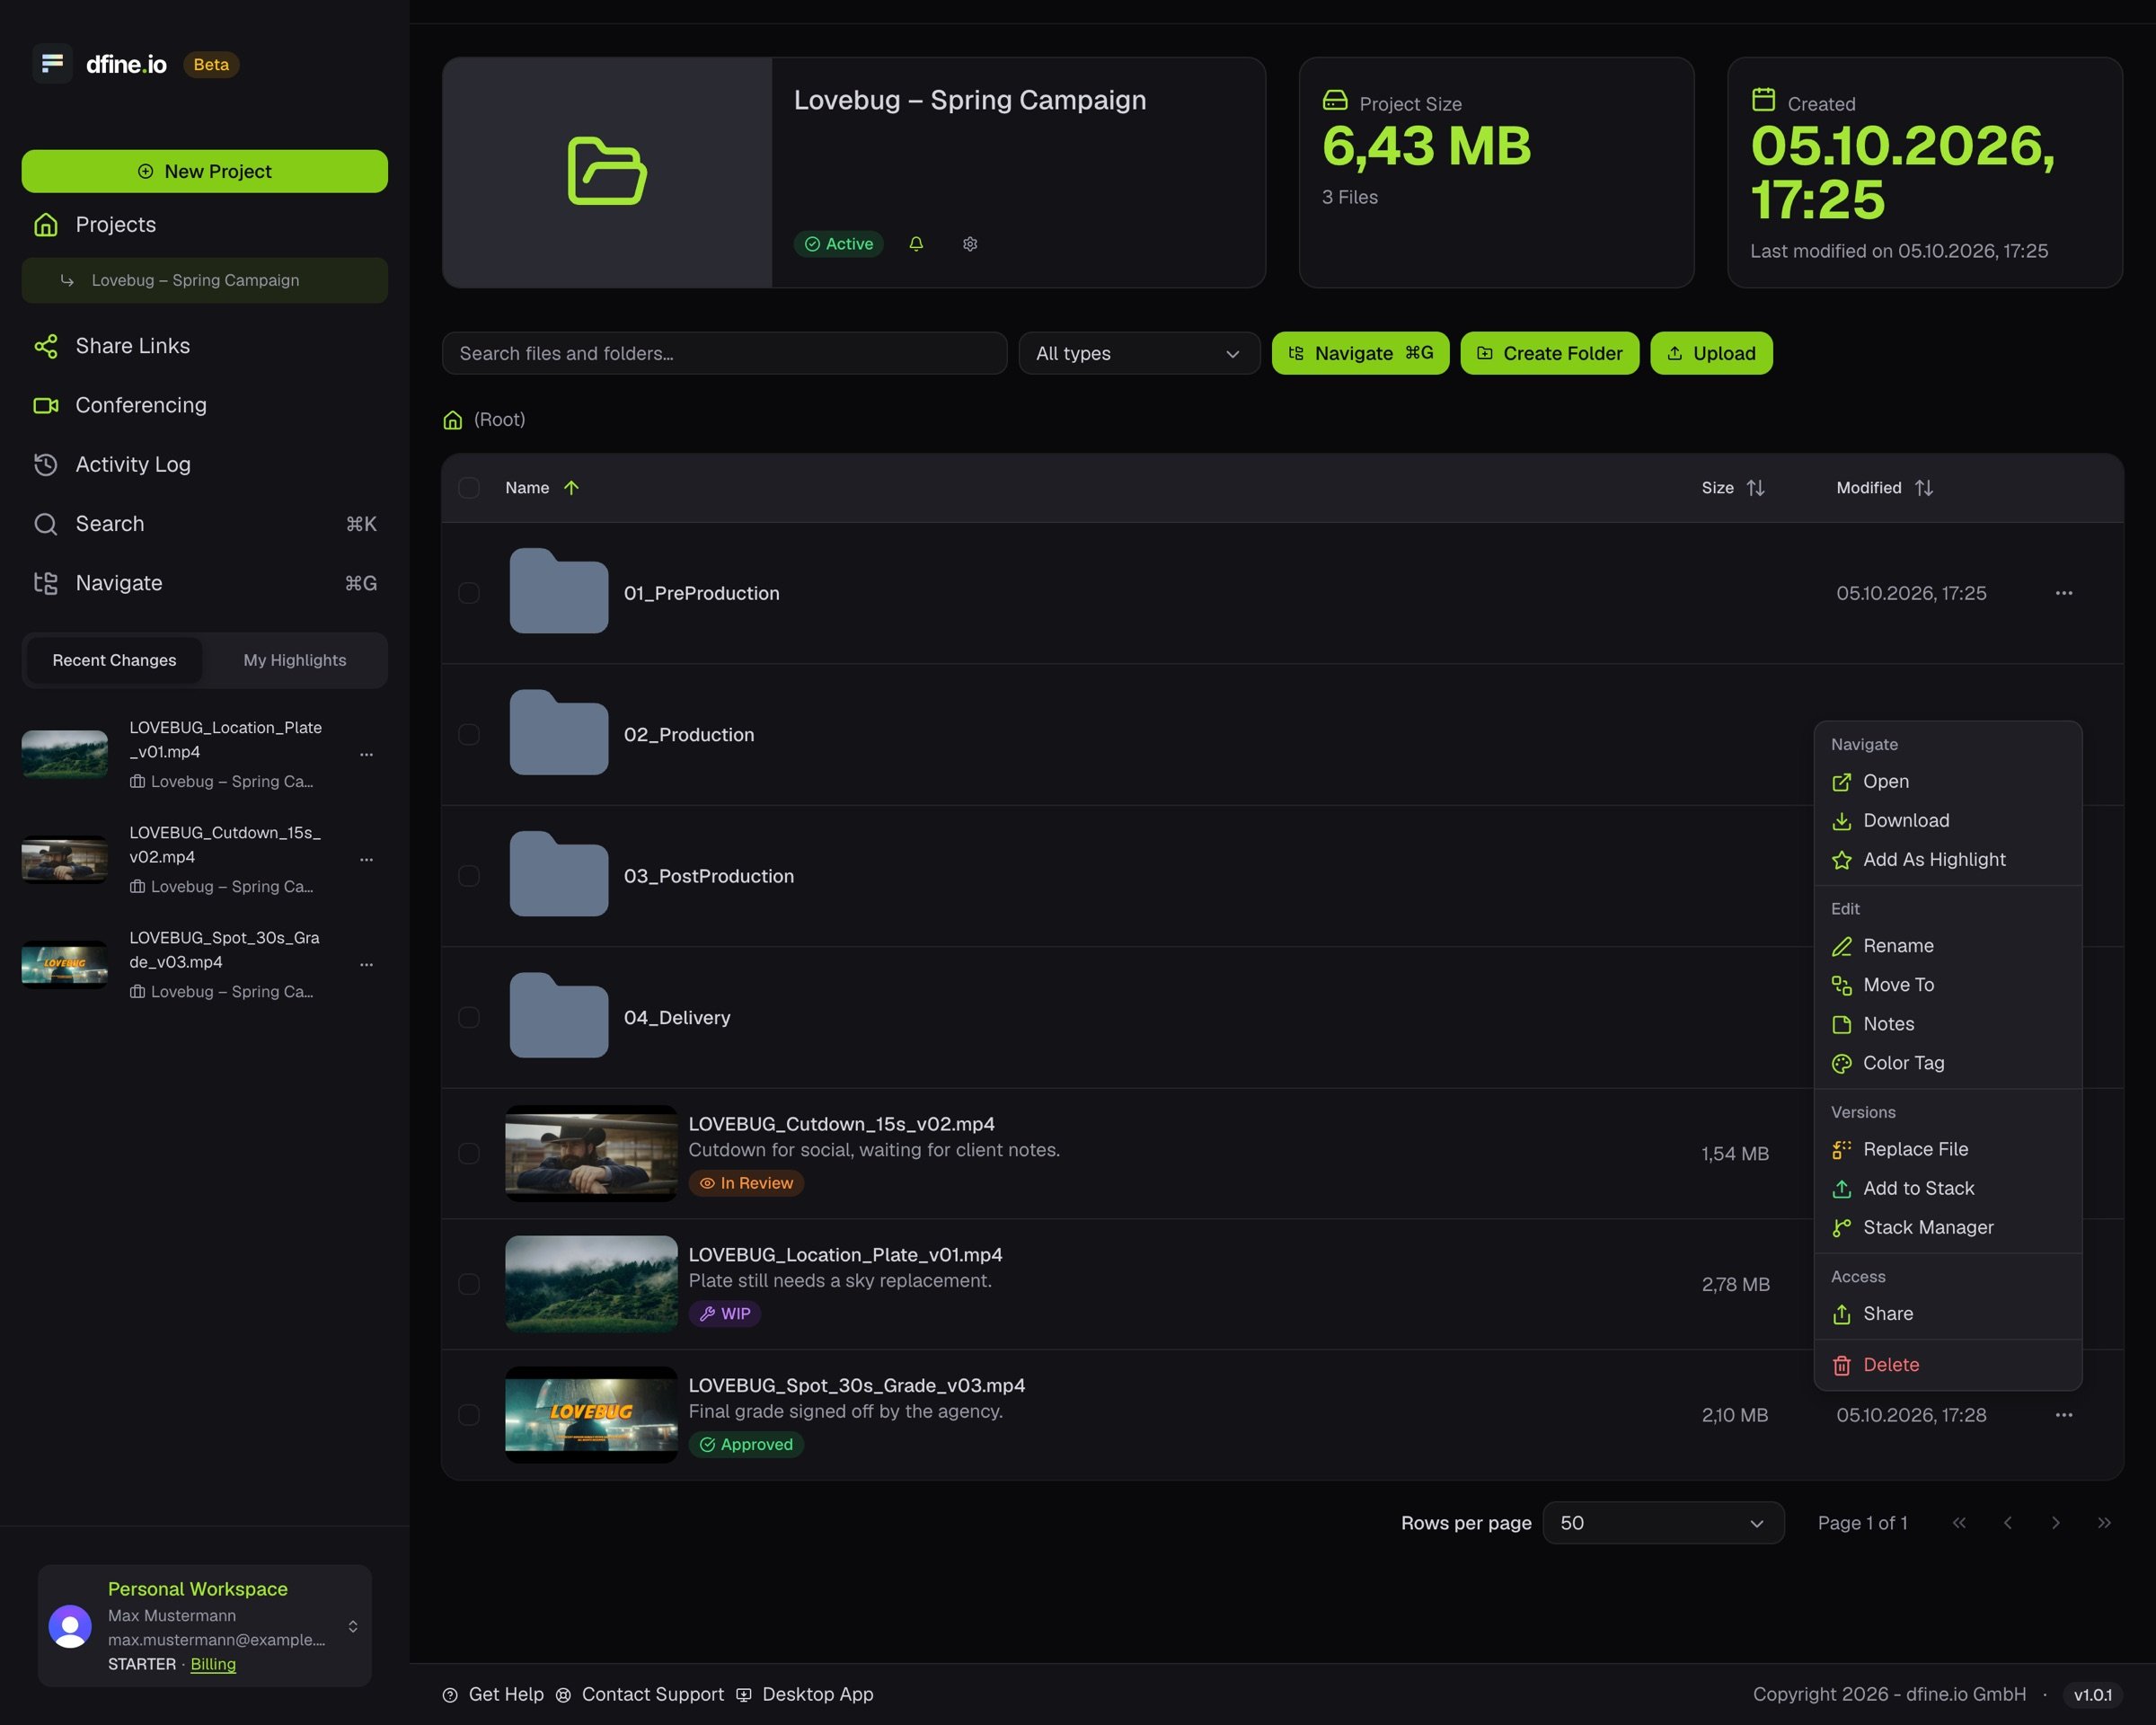Open the LOVEBUG_Cutdown_15s_v02.mp4 table thumbnail
Viewport: 2156px width, 1725px height.
pos(591,1153)
